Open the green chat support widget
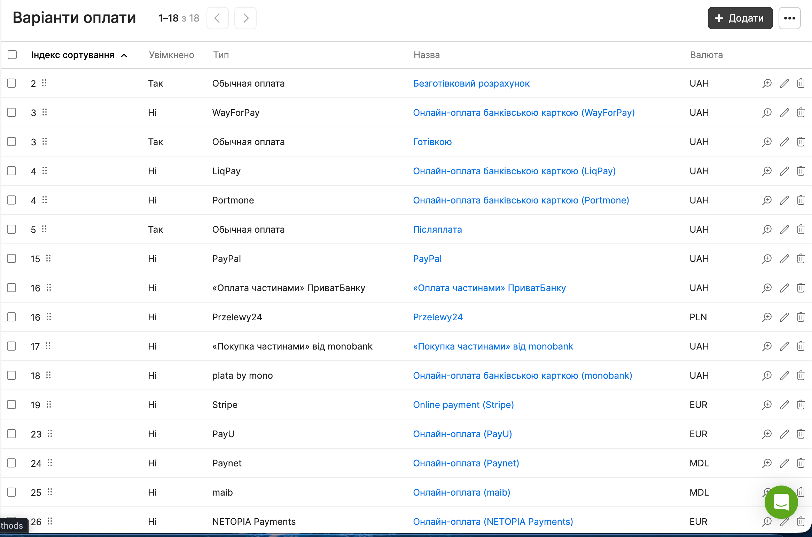This screenshot has width=812, height=537. click(781, 502)
